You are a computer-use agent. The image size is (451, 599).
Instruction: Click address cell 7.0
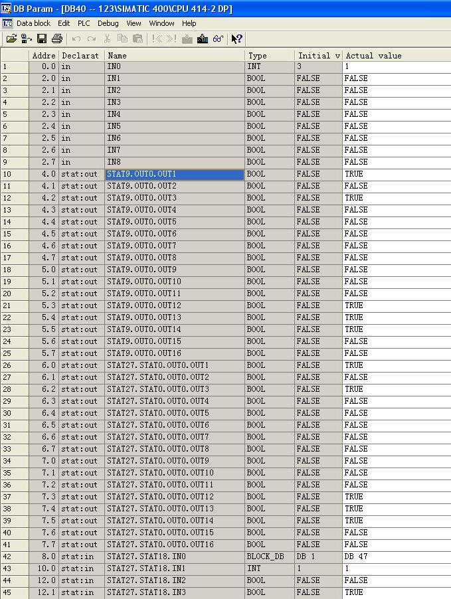tap(44, 461)
